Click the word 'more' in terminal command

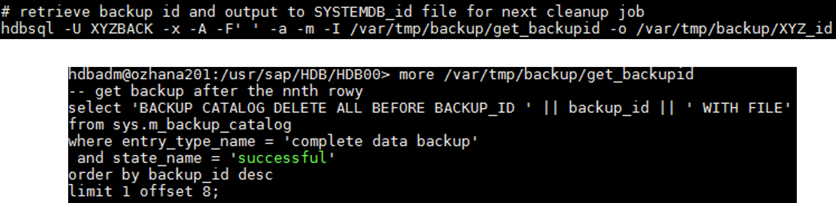415,74
